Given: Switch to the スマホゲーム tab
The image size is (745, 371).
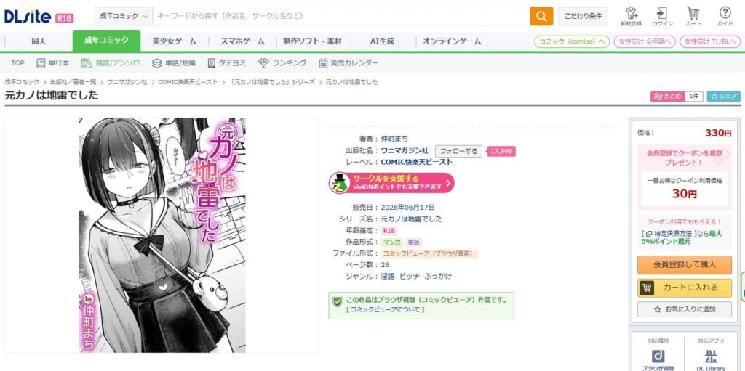Looking at the screenshot, I should [242, 41].
